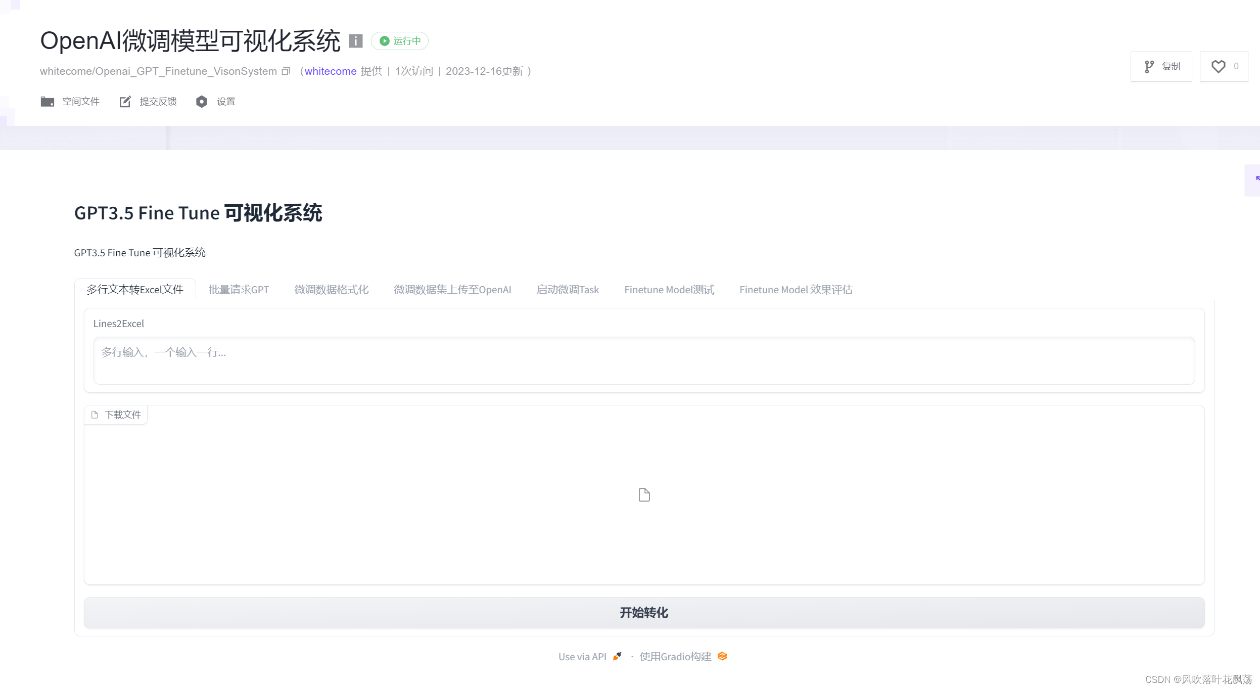Click the copy icon beside the repo name

(286, 71)
